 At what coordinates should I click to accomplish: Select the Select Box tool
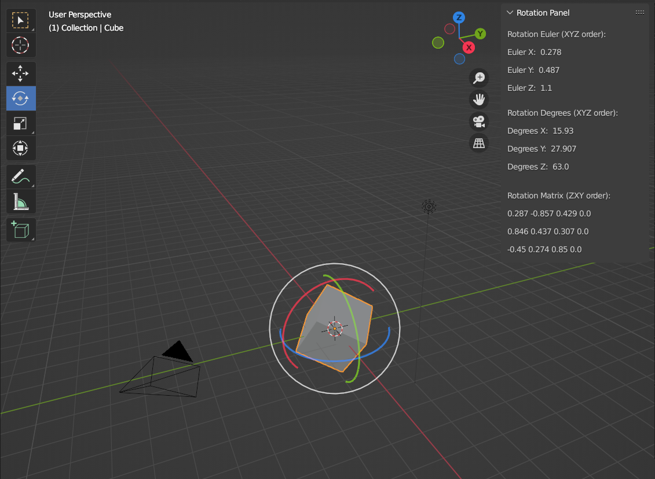point(20,20)
